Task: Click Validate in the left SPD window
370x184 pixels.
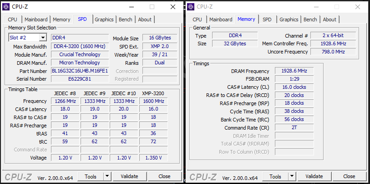Action: coord(129,176)
